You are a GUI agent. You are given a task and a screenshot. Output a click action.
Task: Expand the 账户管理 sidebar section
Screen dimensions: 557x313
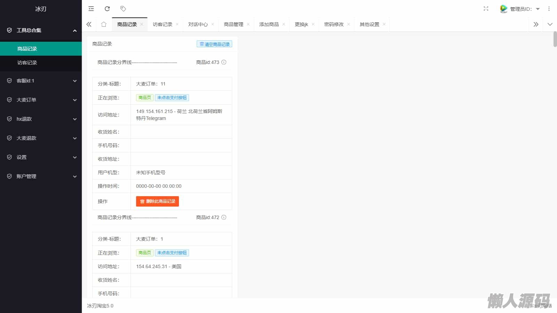41,176
